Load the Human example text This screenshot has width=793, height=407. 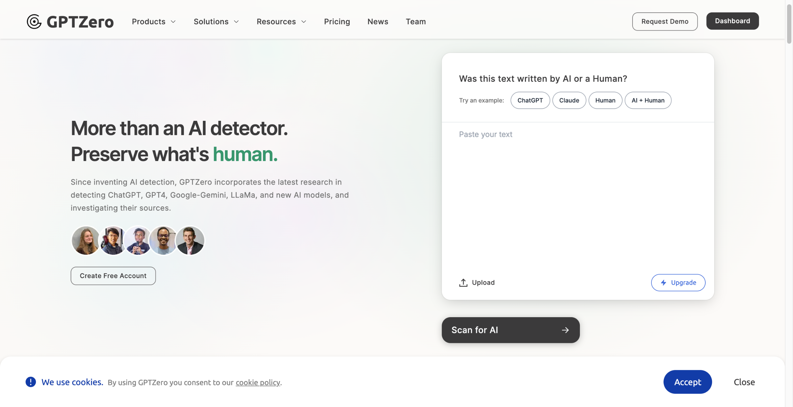point(605,100)
